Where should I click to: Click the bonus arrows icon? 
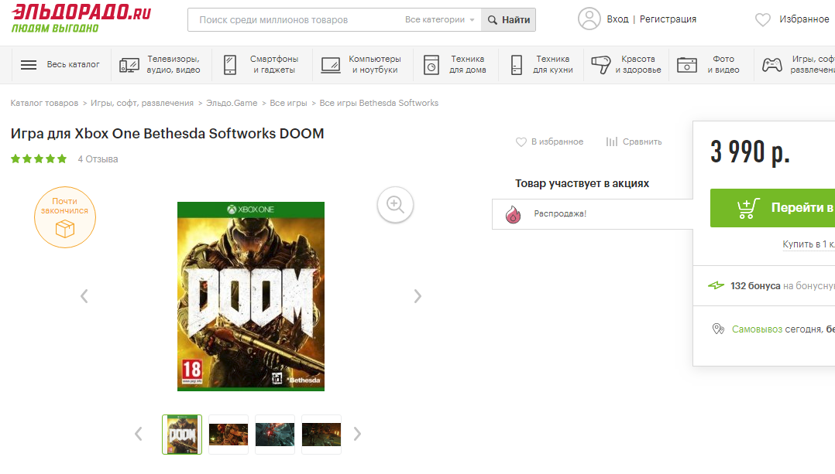(716, 286)
